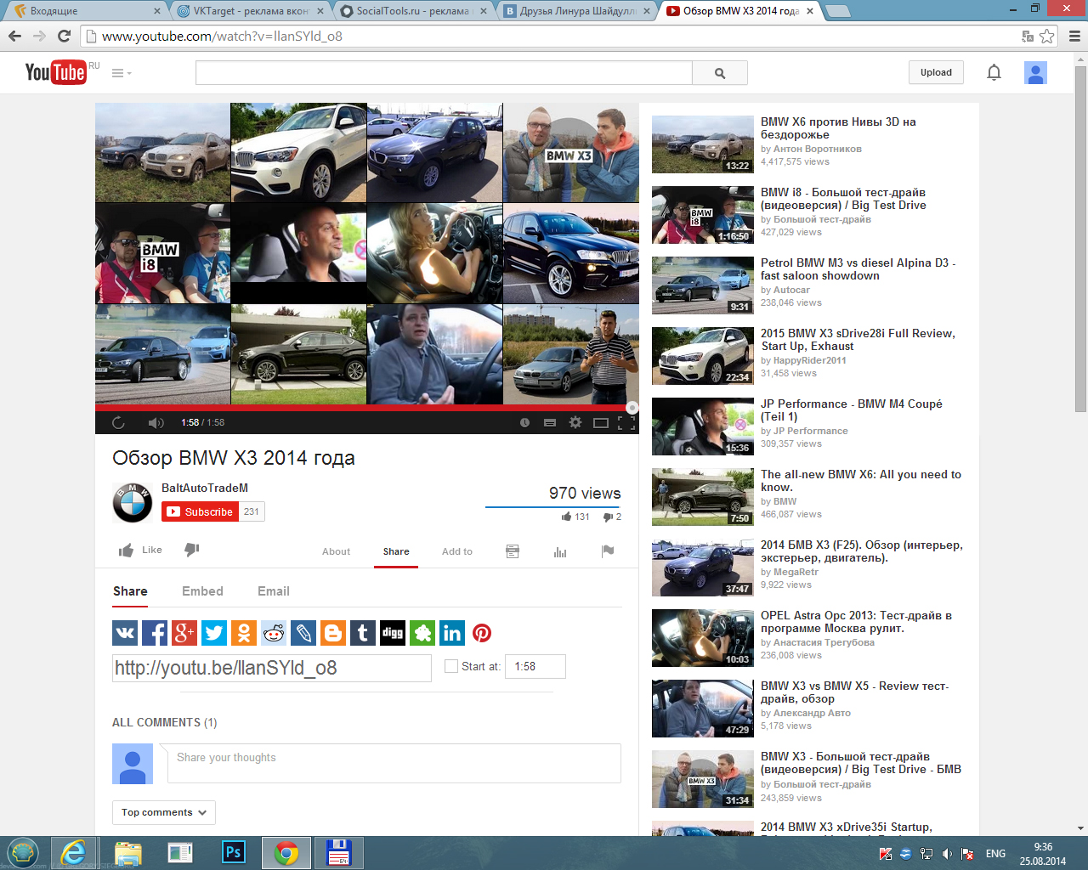Click the Share your thoughts comment box

pos(394,763)
